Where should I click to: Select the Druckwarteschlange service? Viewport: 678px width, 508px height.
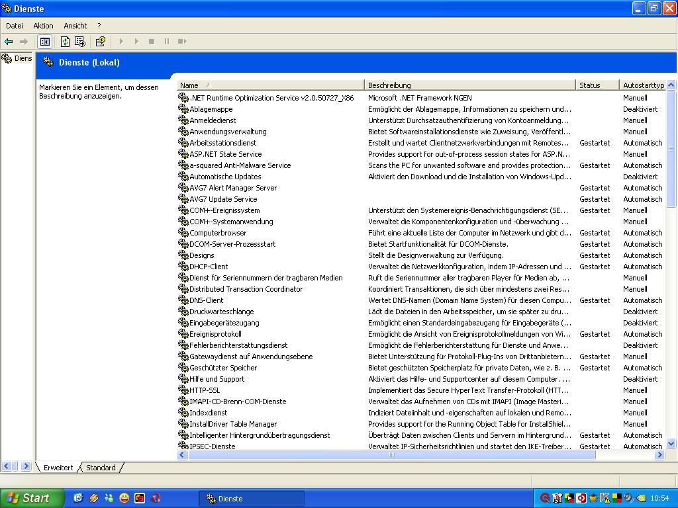[221, 311]
